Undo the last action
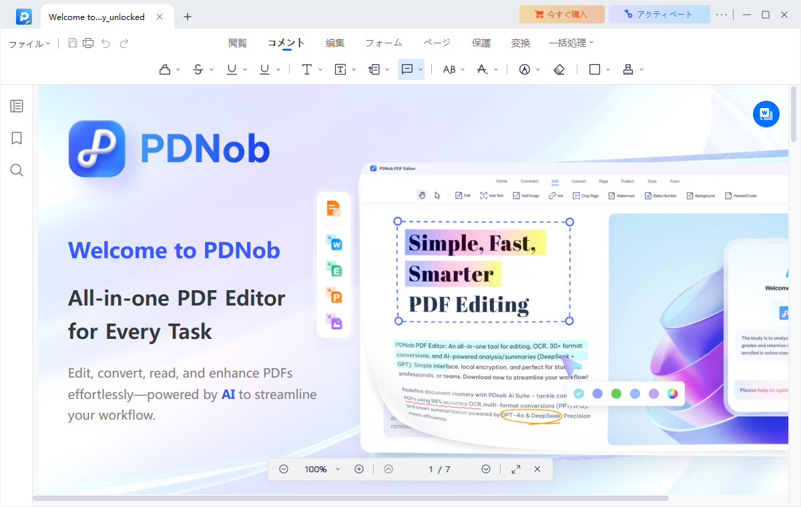Screen dimensions: 801x507 [x=105, y=43]
